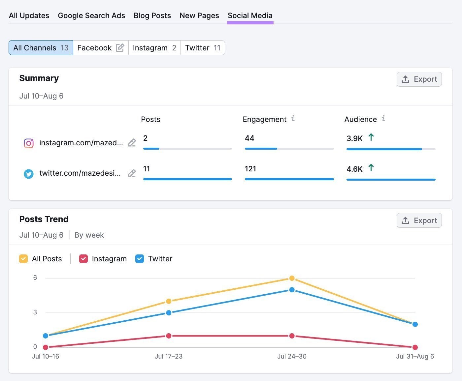
Task: Open the Google Search Ads tab
Action: (x=91, y=15)
